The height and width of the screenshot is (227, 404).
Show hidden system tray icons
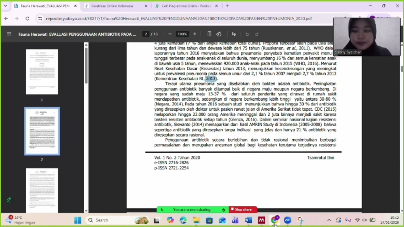[x=329, y=220]
